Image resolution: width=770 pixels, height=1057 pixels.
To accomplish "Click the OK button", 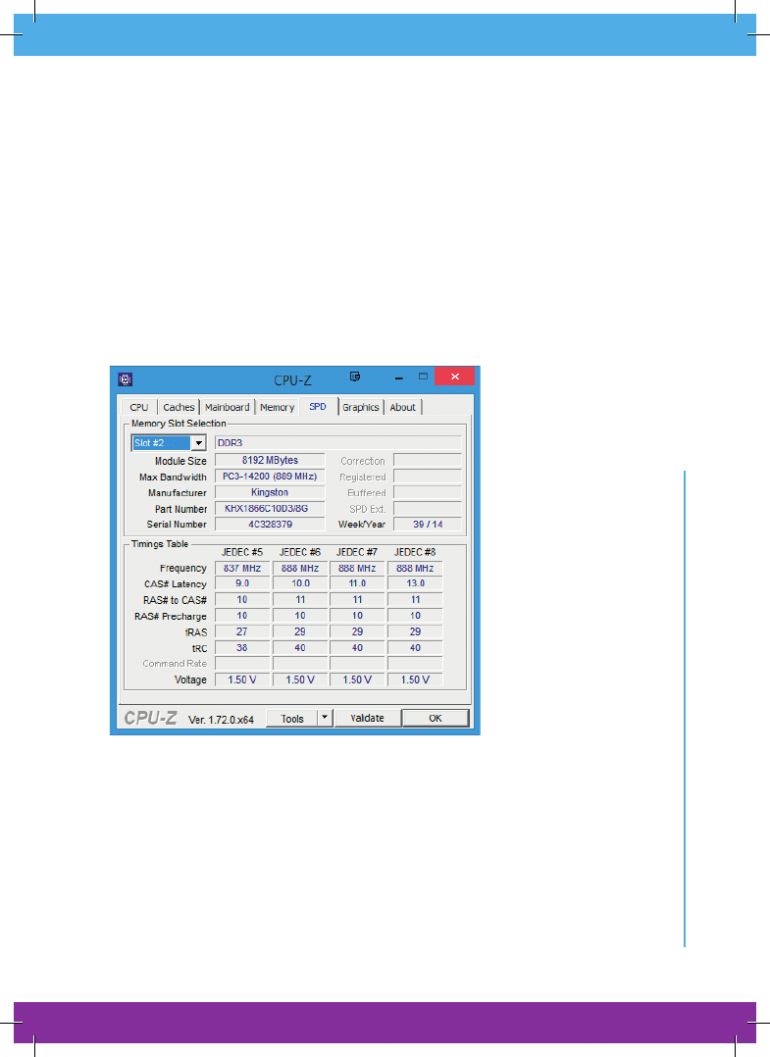I will tap(435, 719).
